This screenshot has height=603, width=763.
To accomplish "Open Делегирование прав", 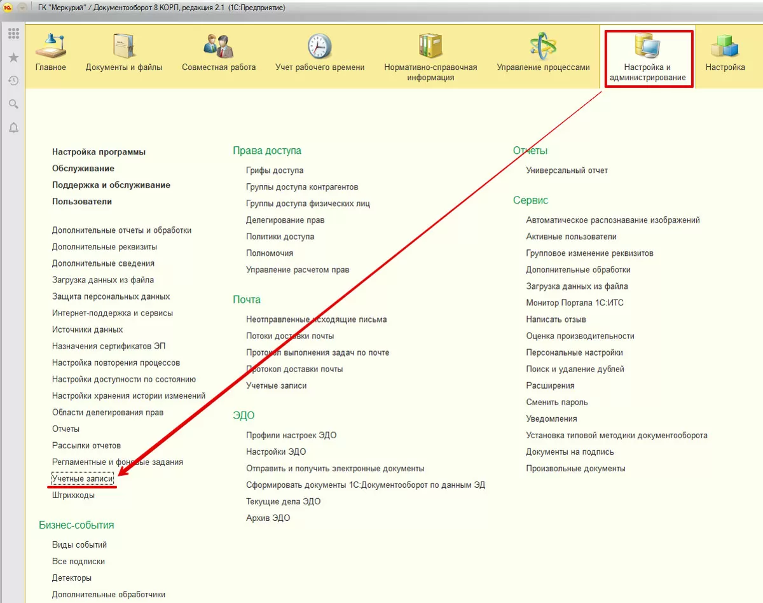I will click(285, 220).
